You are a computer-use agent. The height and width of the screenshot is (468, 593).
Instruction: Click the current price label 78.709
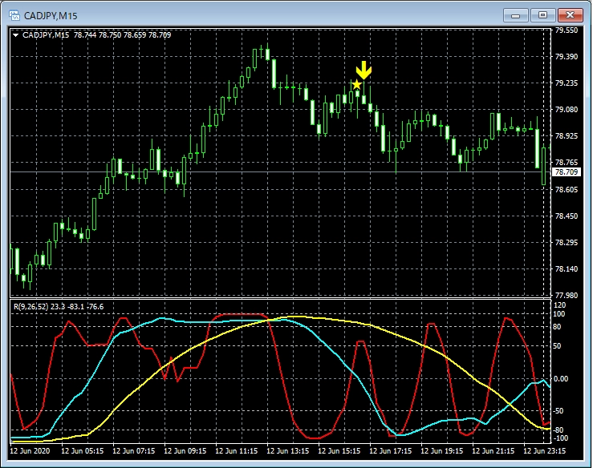point(567,172)
